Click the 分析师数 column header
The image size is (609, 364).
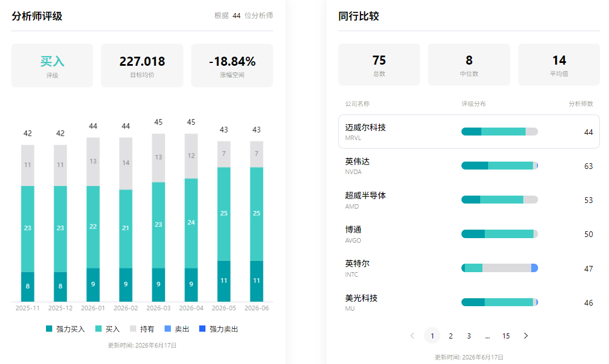(581, 104)
